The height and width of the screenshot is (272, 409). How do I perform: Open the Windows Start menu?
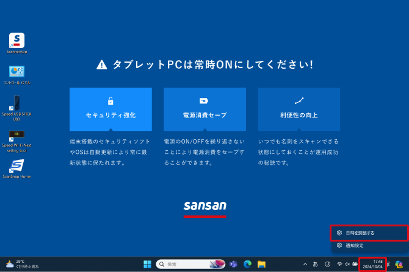click(x=147, y=264)
